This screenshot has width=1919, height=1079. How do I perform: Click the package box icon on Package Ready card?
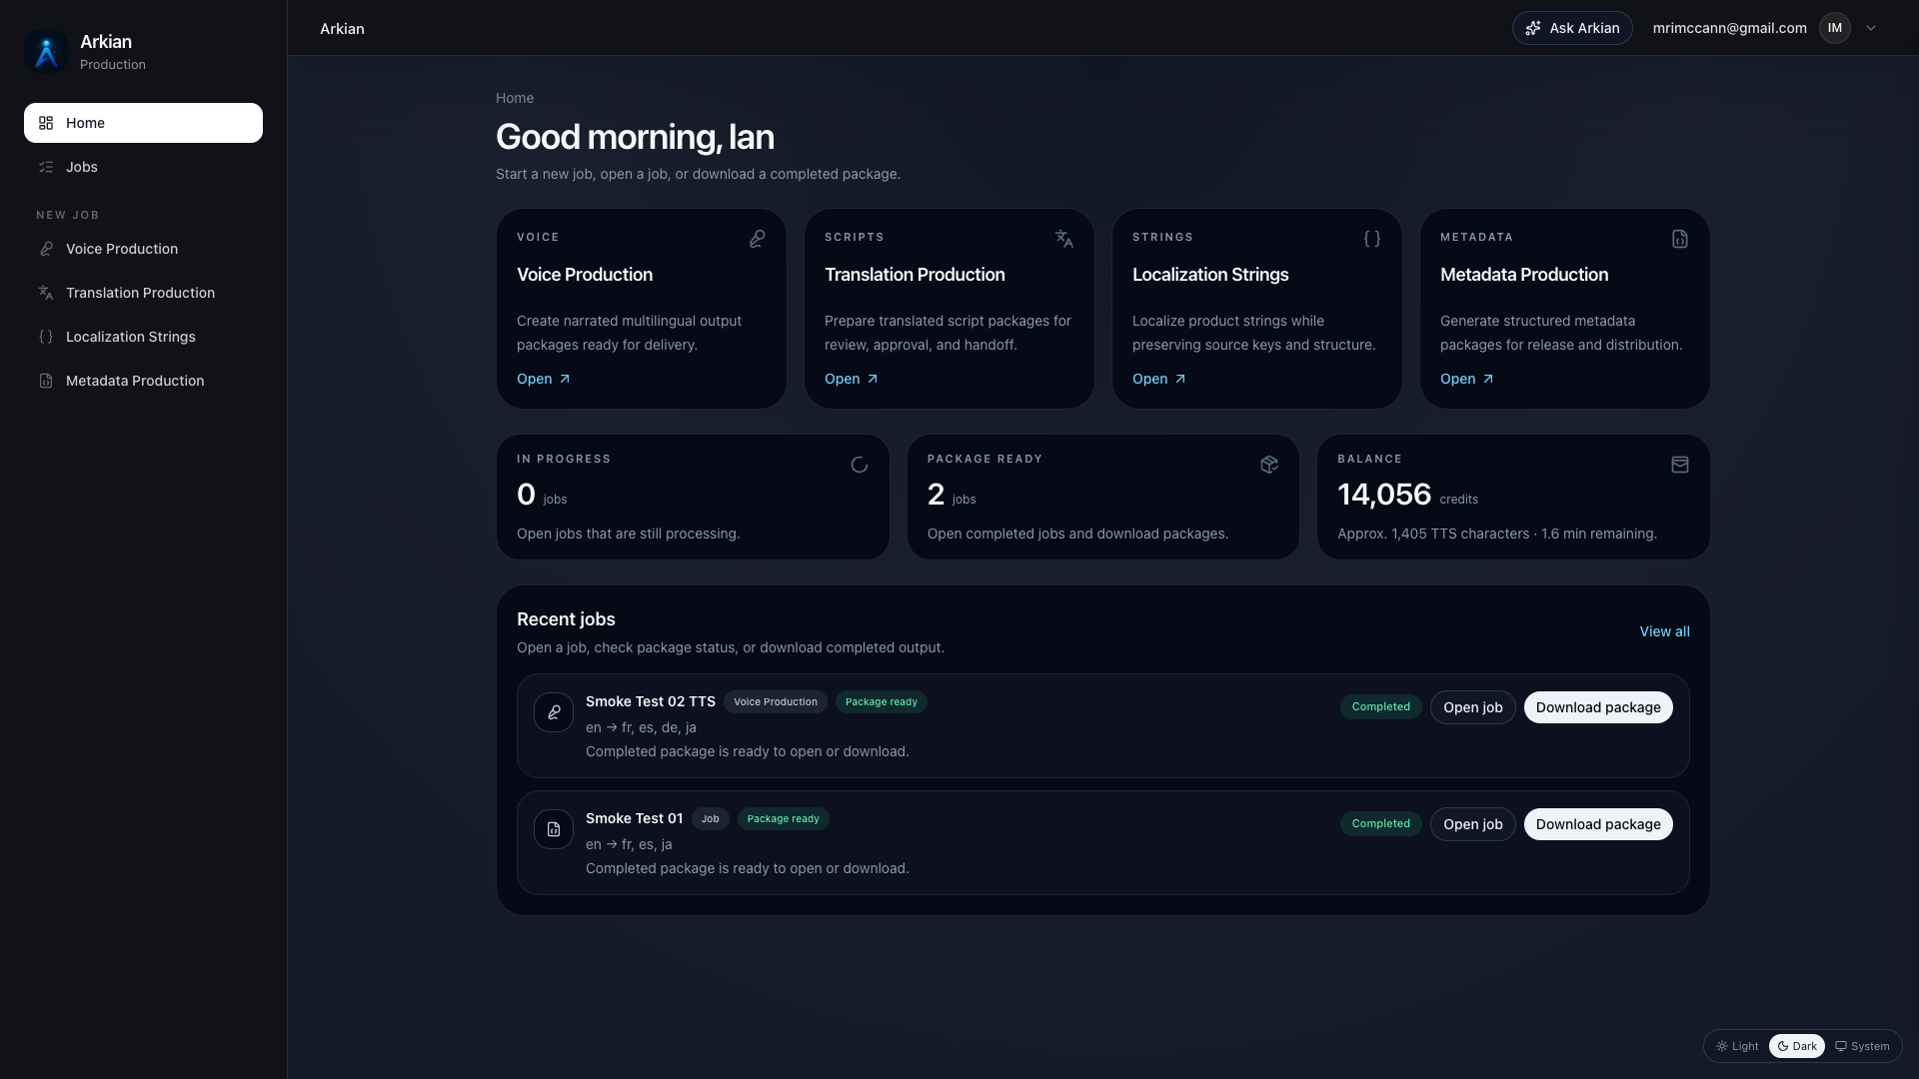(x=1269, y=465)
